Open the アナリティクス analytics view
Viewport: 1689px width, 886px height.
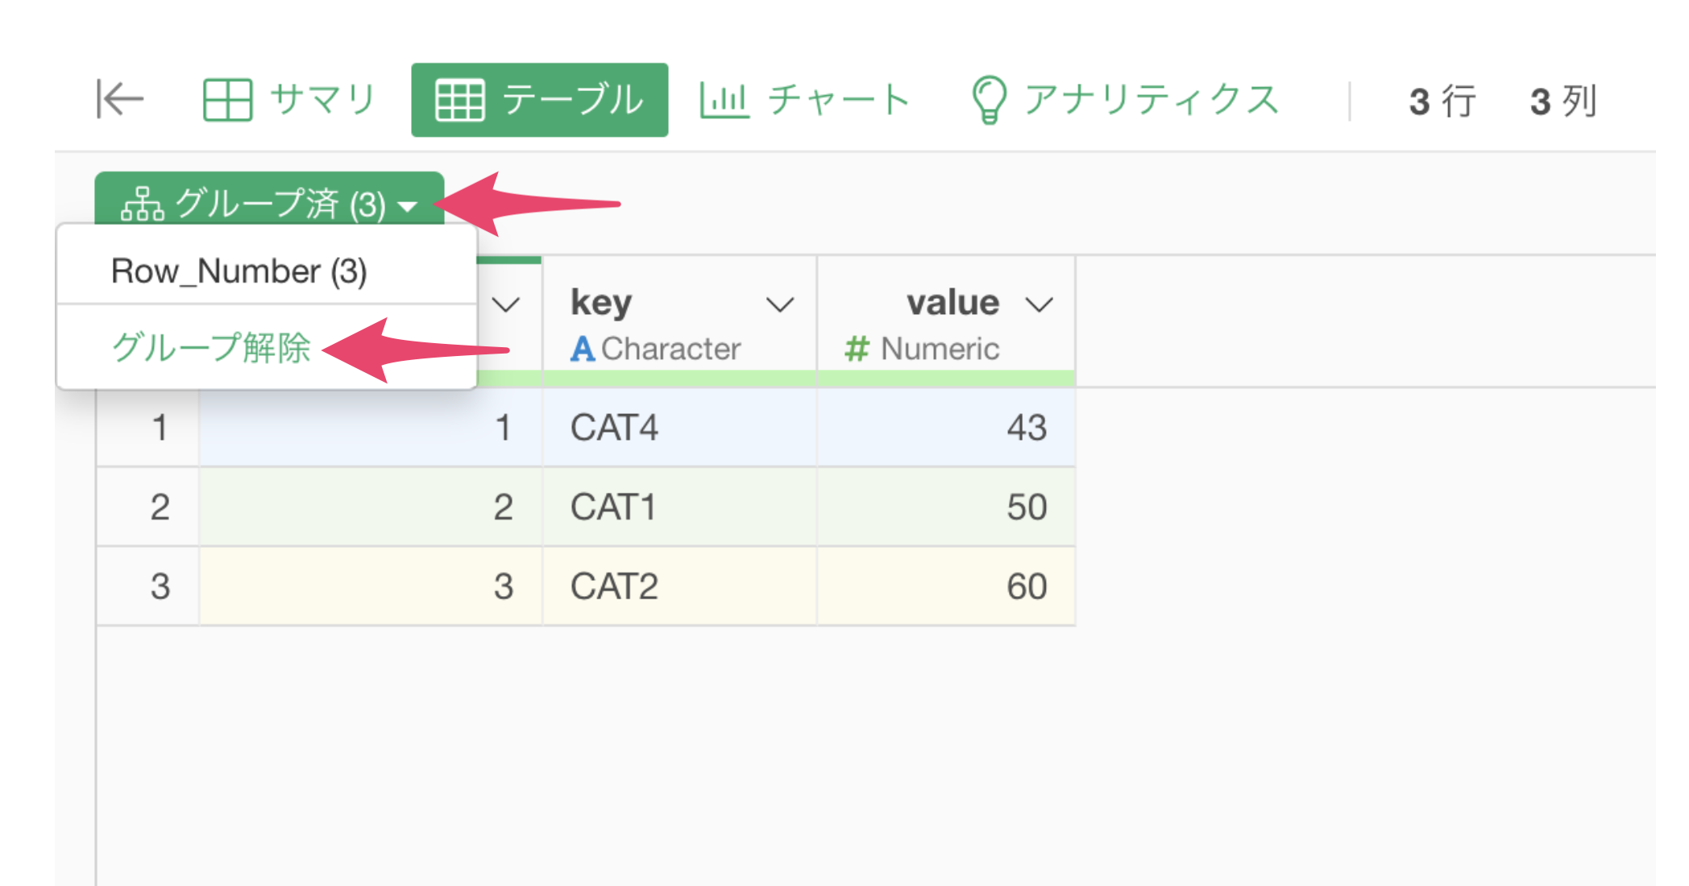coord(1125,100)
